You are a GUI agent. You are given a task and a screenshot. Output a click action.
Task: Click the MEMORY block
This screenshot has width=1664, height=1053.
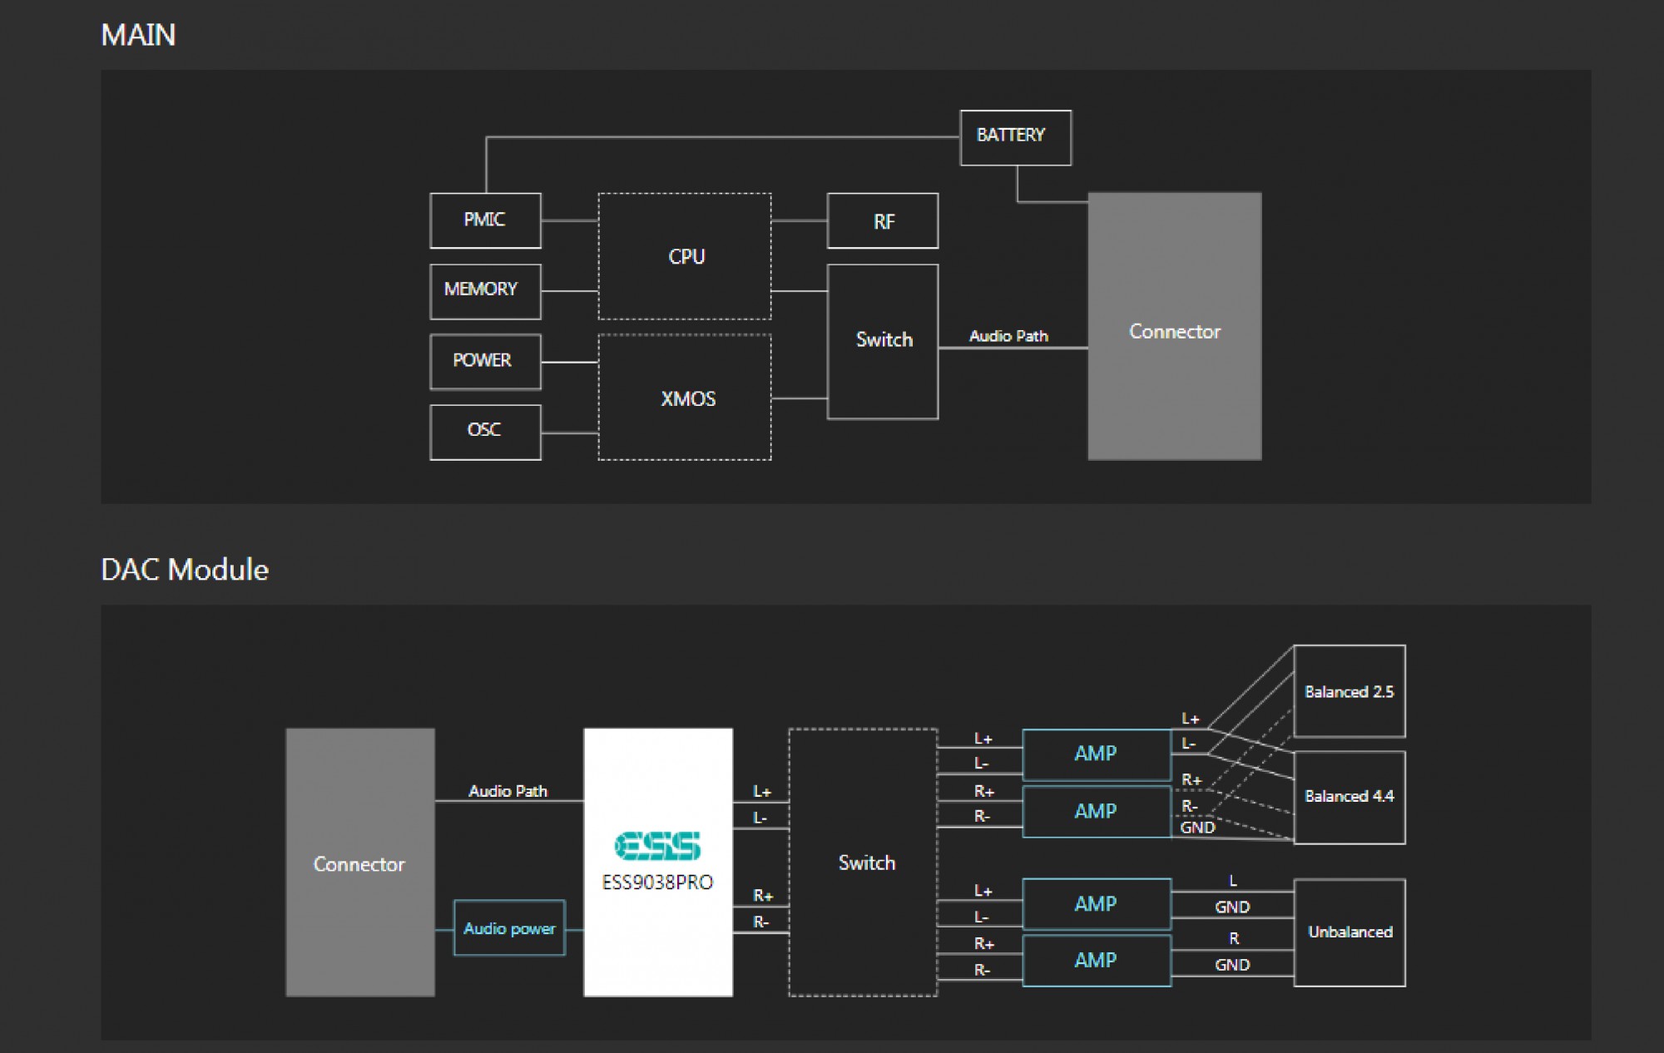[485, 291]
